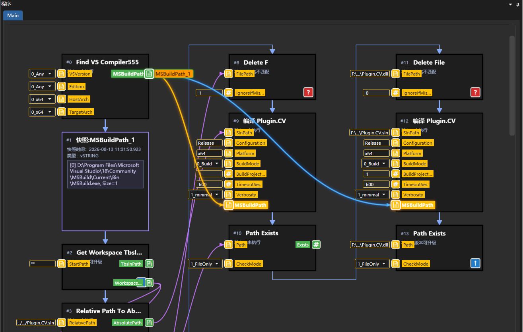Image resolution: width=523 pixels, height=332 pixels.
Task: Click red question mark icon on Delete F node #8
Action: [308, 92]
